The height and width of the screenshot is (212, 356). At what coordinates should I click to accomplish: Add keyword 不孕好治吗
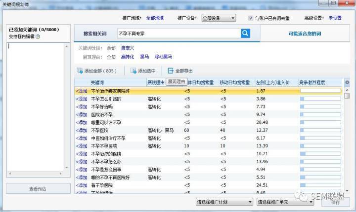point(82,106)
